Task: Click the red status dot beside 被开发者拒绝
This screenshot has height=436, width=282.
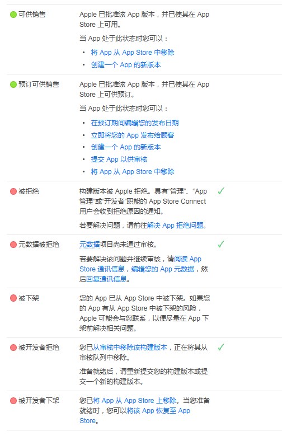Action: [13, 348]
